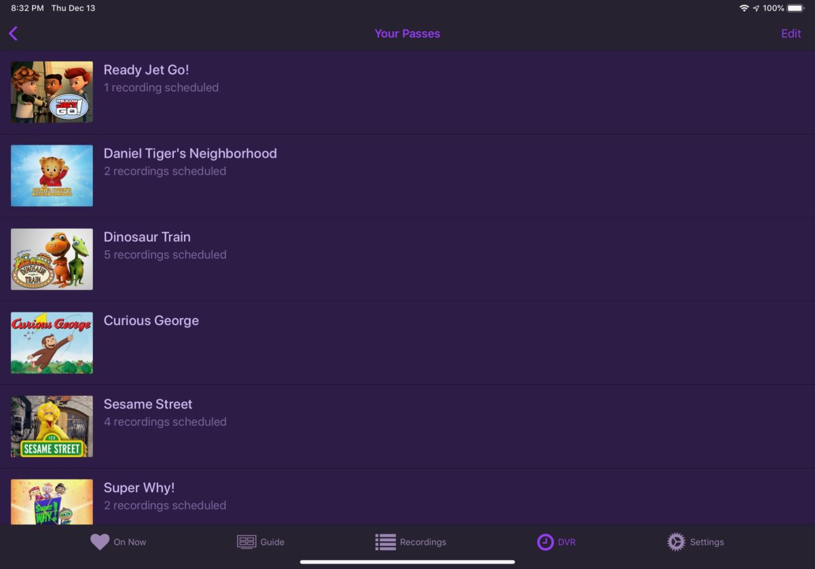
Task: Open the Settings gear icon
Action: click(x=676, y=542)
